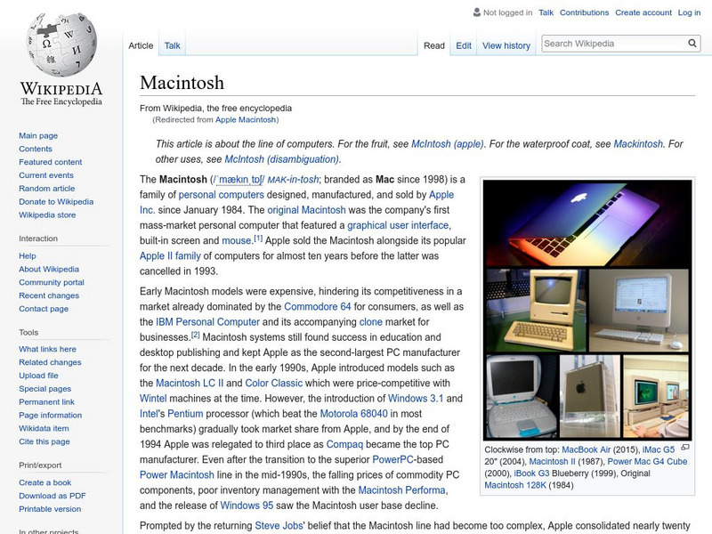The image size is (712, 534).
Task: Open the Color Classic link
Action: pyautogui.click(x=274, y=383)
